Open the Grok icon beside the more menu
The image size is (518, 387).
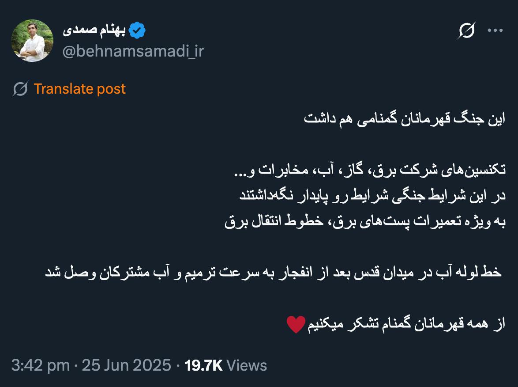(466, 30)
